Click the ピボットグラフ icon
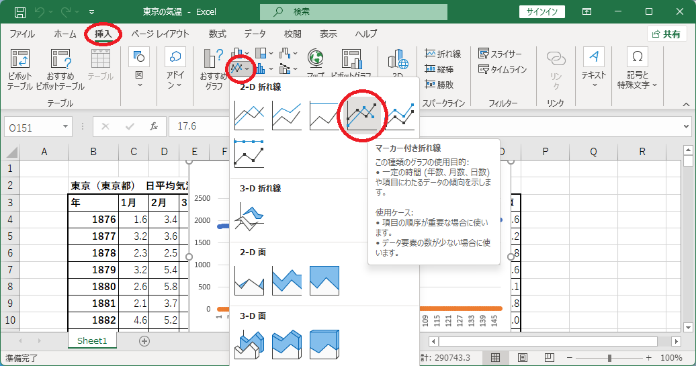Viewport: 696px width, 366px height. click(x=351, y=58)
